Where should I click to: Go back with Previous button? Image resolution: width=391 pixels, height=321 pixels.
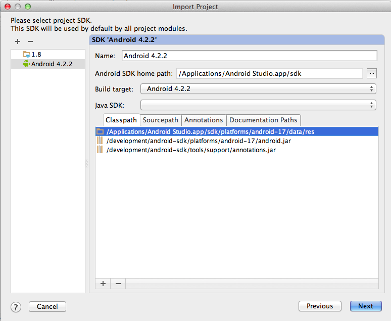click(x=320, y=306)
